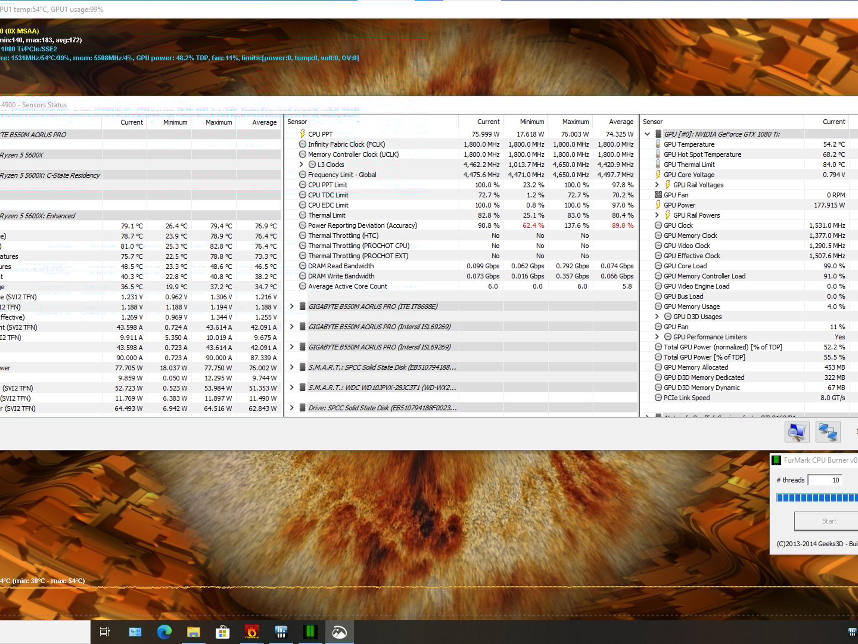Click the HWiNFO system tray icon
The image size is (858, 644).
[852, 632]
